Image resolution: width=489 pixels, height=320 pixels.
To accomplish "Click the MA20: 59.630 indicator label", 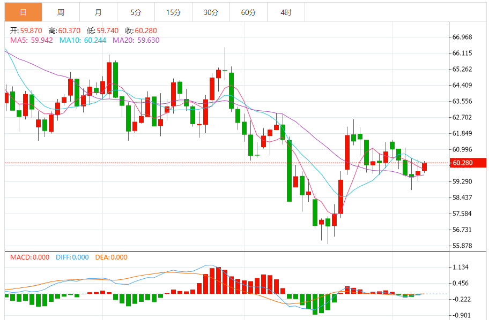I will 136,40.
